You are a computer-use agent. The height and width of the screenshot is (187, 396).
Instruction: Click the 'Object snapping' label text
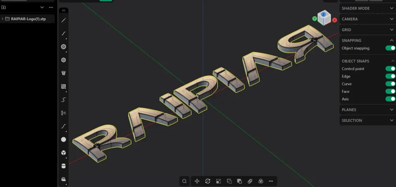(355, 48)
